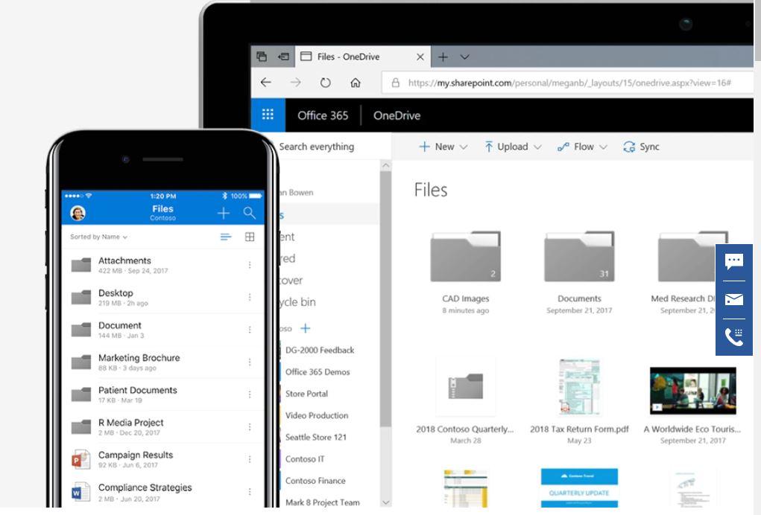Switch to list view on phone
Image resolution: width=761 pixels, height=515 pixels.
click(x=226, y=237)
